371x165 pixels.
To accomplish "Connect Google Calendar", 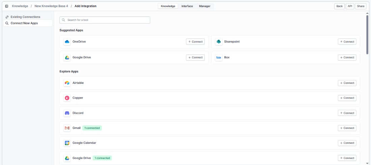I will tap(347, 143).
